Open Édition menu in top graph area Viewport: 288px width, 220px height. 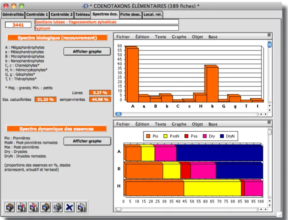(142, 37)
